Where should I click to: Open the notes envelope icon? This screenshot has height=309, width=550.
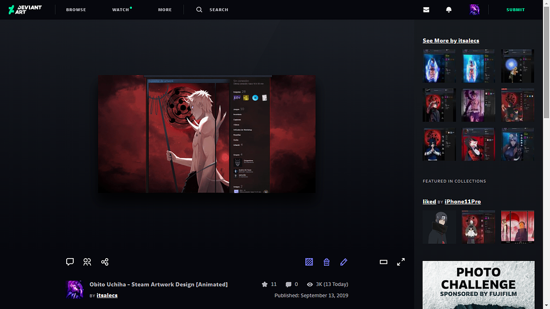tap(426, 10)
